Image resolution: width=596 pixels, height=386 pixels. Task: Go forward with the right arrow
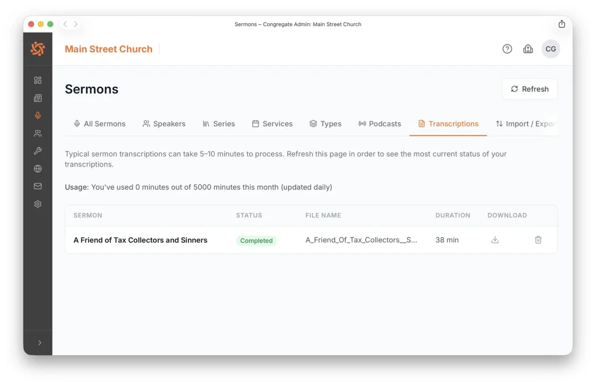pos(76,24)
